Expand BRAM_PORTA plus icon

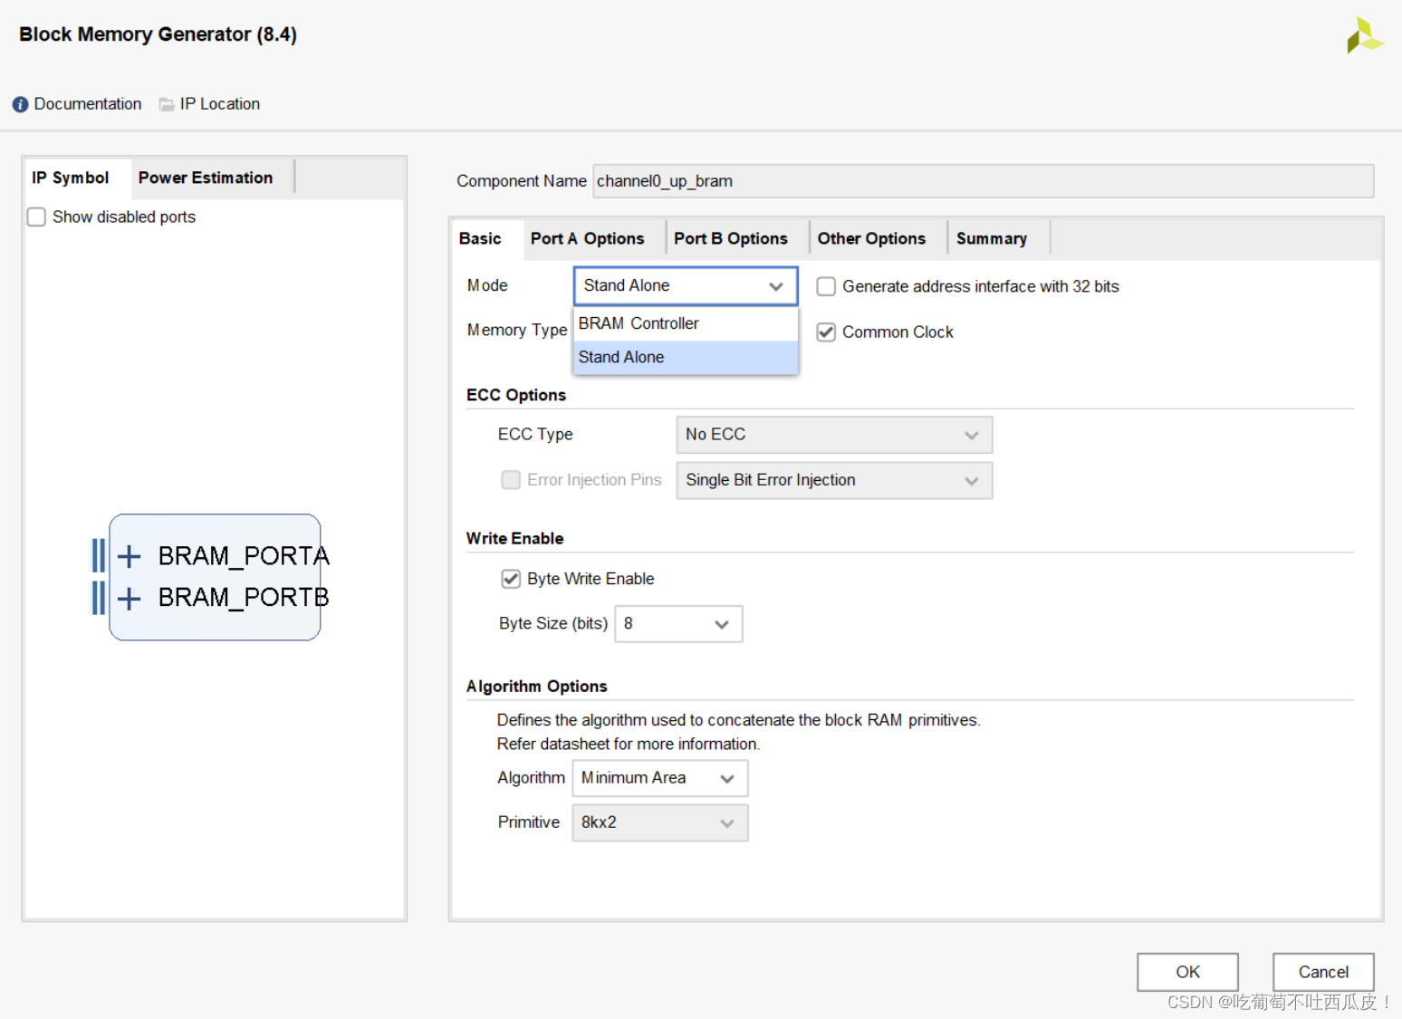[130, 555]
